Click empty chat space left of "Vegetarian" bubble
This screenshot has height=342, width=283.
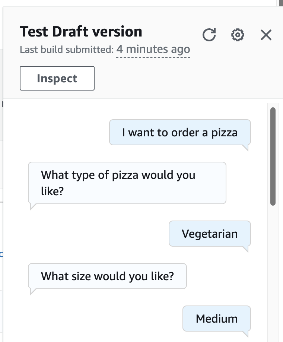[x=97, y=234]
